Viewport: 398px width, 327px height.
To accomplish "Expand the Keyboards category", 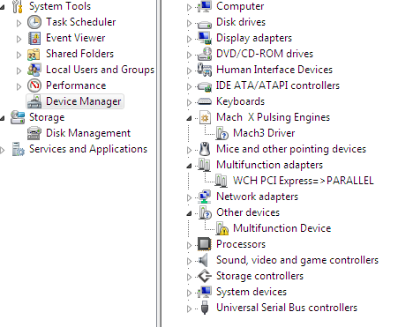I will [189, 102].
